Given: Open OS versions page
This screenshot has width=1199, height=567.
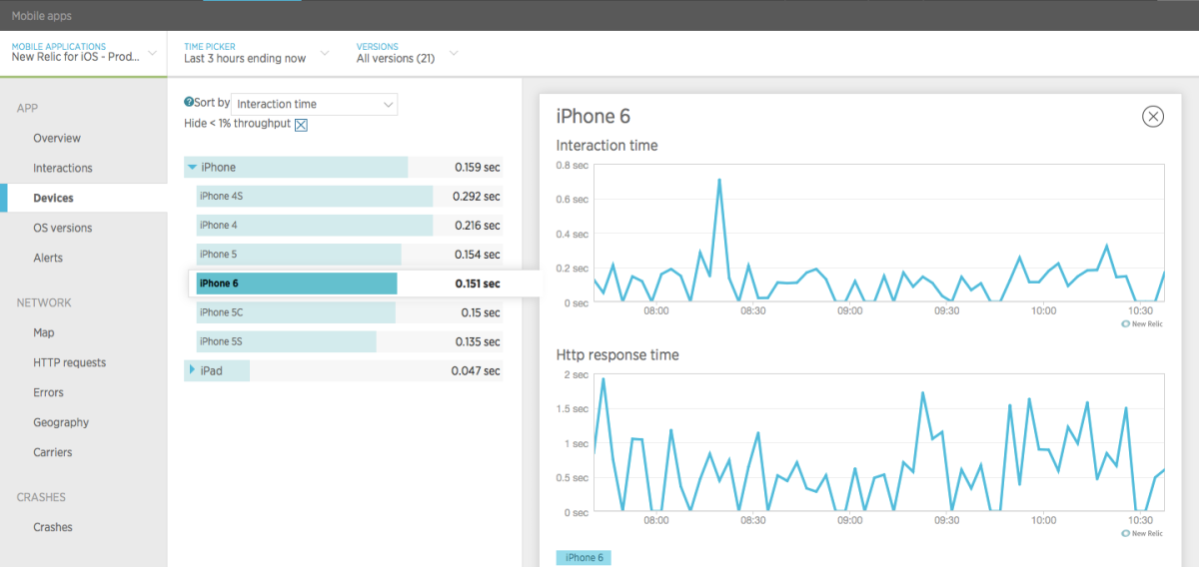Looking at the screenshot, I should 63,228.
